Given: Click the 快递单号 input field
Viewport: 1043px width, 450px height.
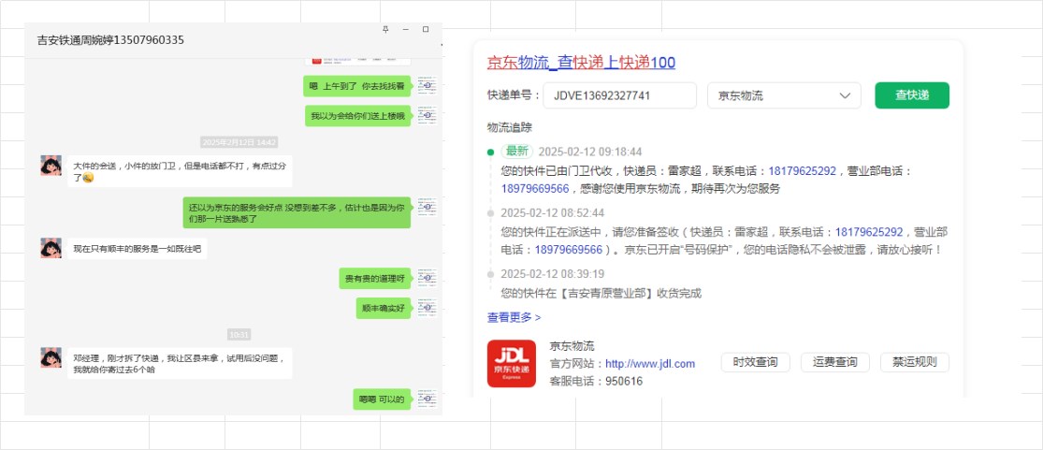Looking at the screenshot, I should (619, 95).
